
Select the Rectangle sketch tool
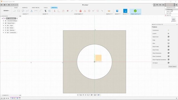(x=19, y=11)
